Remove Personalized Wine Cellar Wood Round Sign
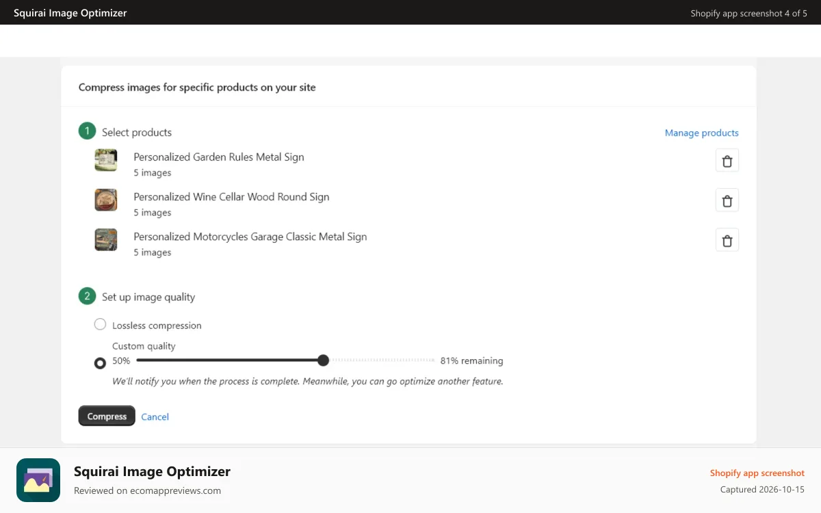Screen dimensions: 821x513 coord(727,200)
